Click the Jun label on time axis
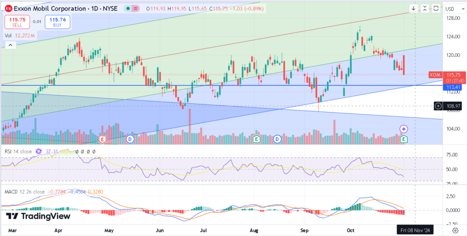Image resolution: width=467 pixels, height=236 pixels. tap(160, 231)
